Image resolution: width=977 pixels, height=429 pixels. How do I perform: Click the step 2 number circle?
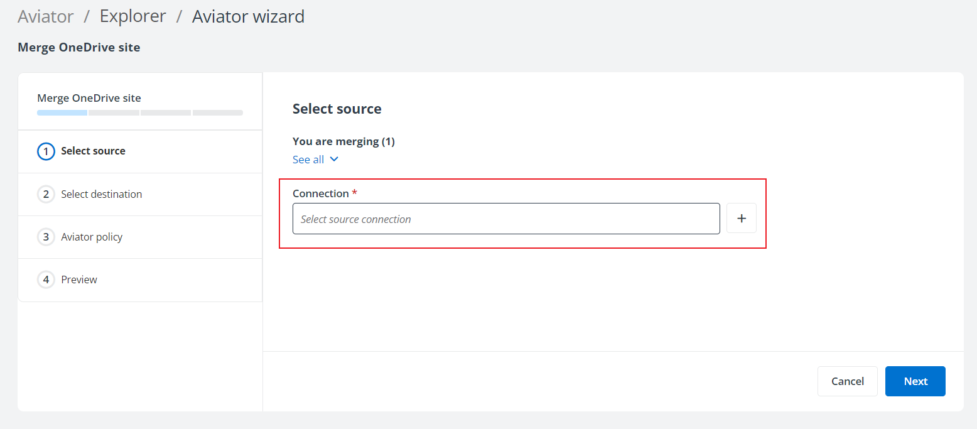coord(46,194)
